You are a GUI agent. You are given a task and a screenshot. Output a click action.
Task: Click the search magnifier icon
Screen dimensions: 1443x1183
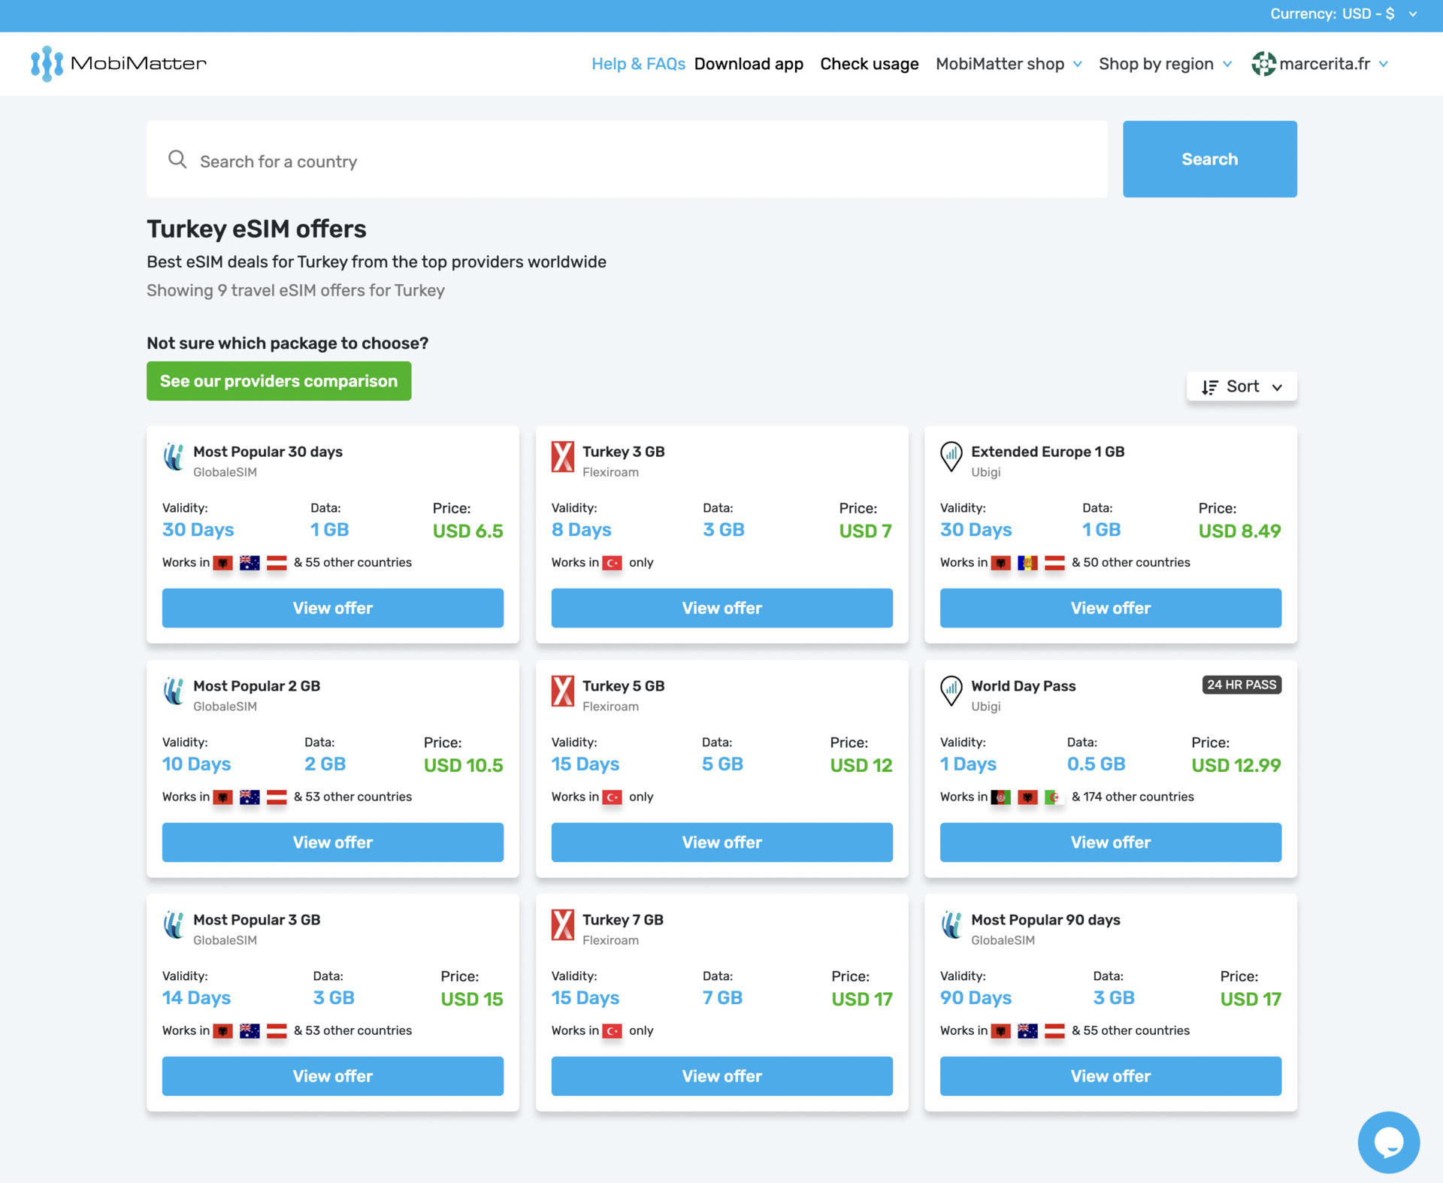click(177, 159)
